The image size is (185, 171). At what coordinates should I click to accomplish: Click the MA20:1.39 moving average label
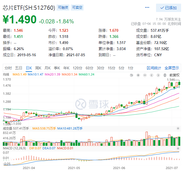(52, 74)
